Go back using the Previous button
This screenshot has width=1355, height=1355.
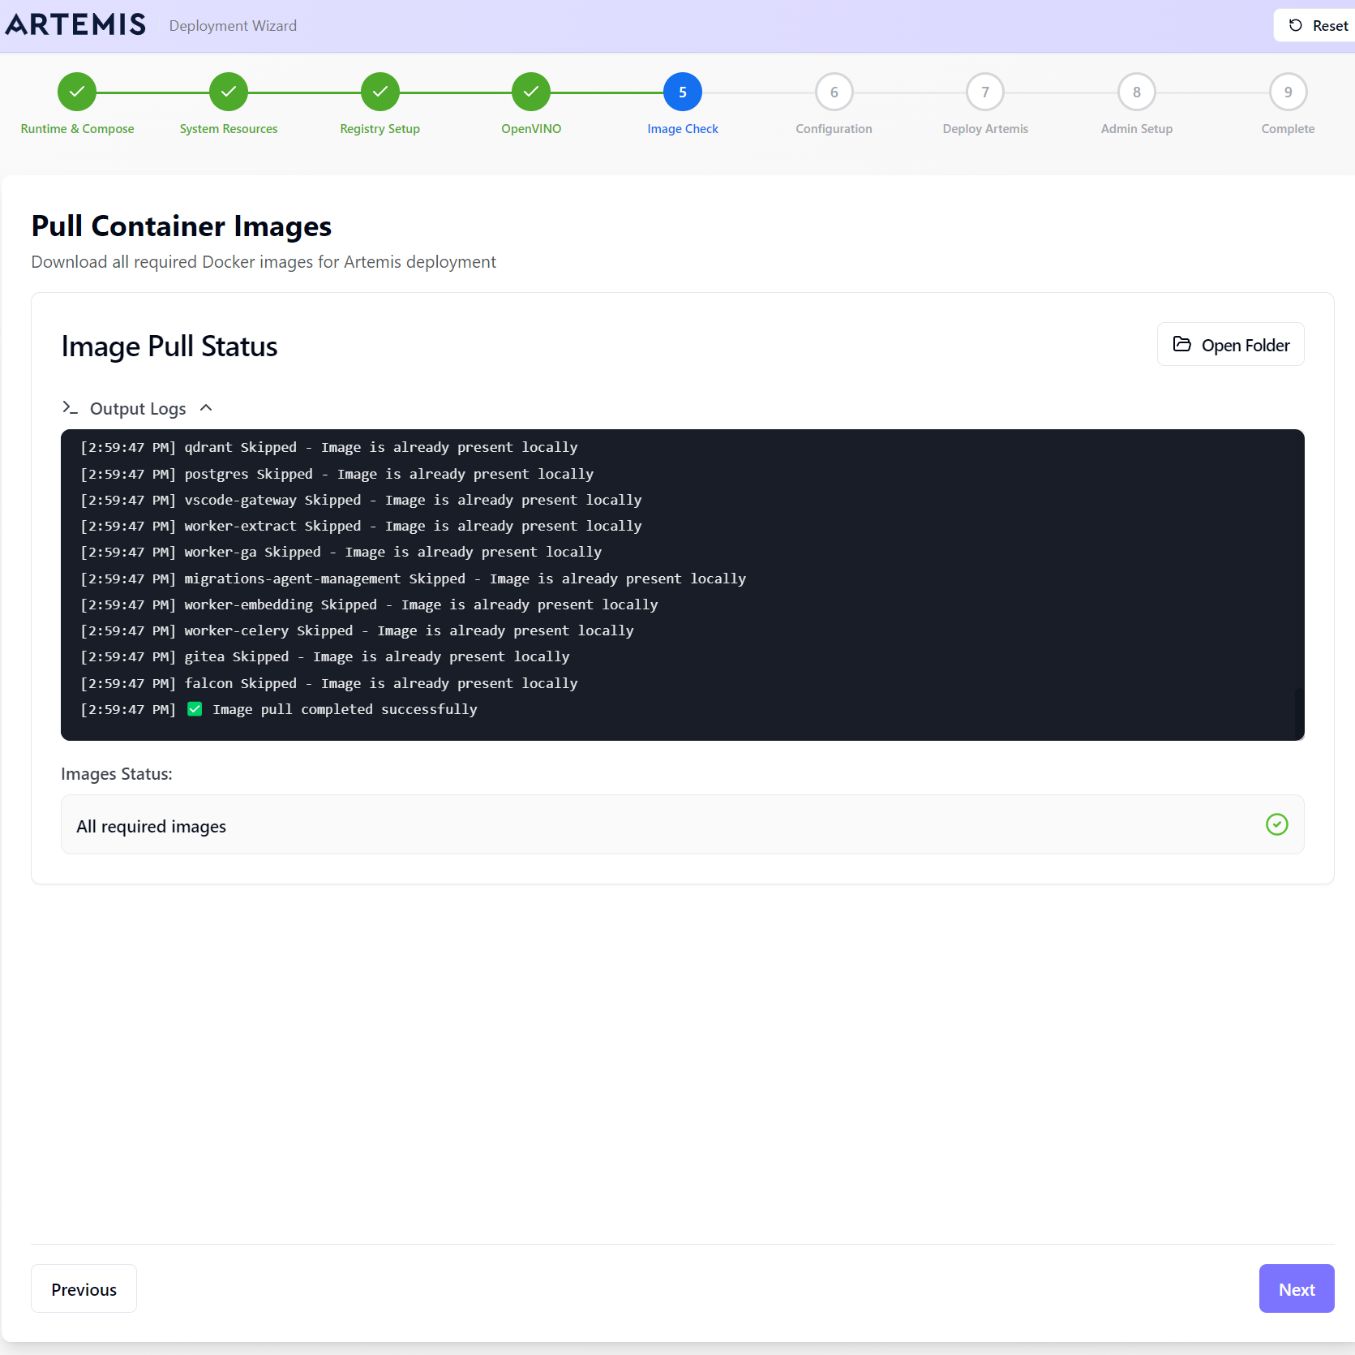coord(84,1288)
